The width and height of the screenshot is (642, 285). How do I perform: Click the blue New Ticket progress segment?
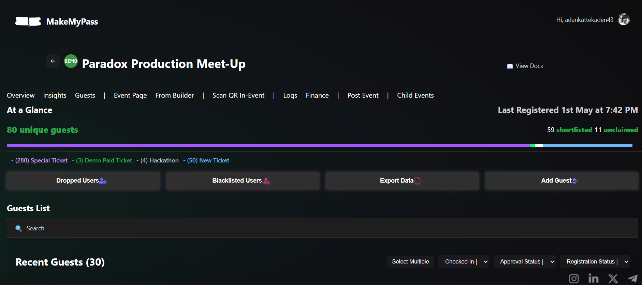[587, 145]
